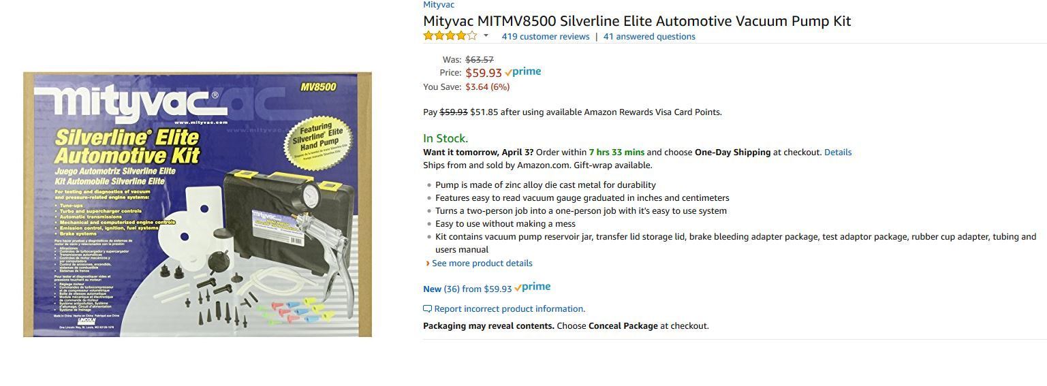Open the ratings dropdown arrow beside the stars

[x=486, y=36]
